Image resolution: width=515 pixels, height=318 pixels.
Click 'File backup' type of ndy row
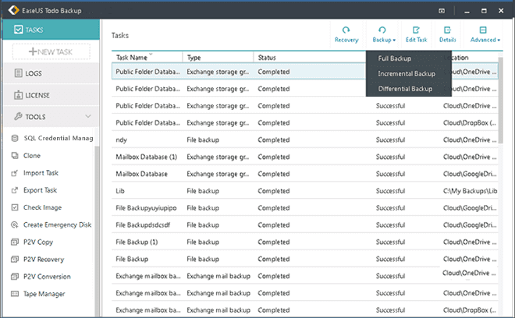tap(203, 140)
